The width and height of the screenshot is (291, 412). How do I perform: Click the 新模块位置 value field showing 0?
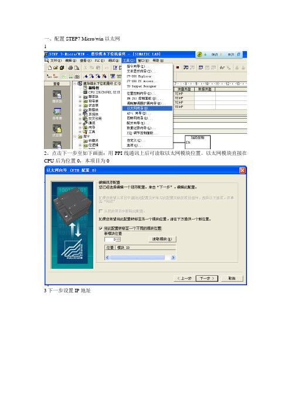[x=110, y=239]
